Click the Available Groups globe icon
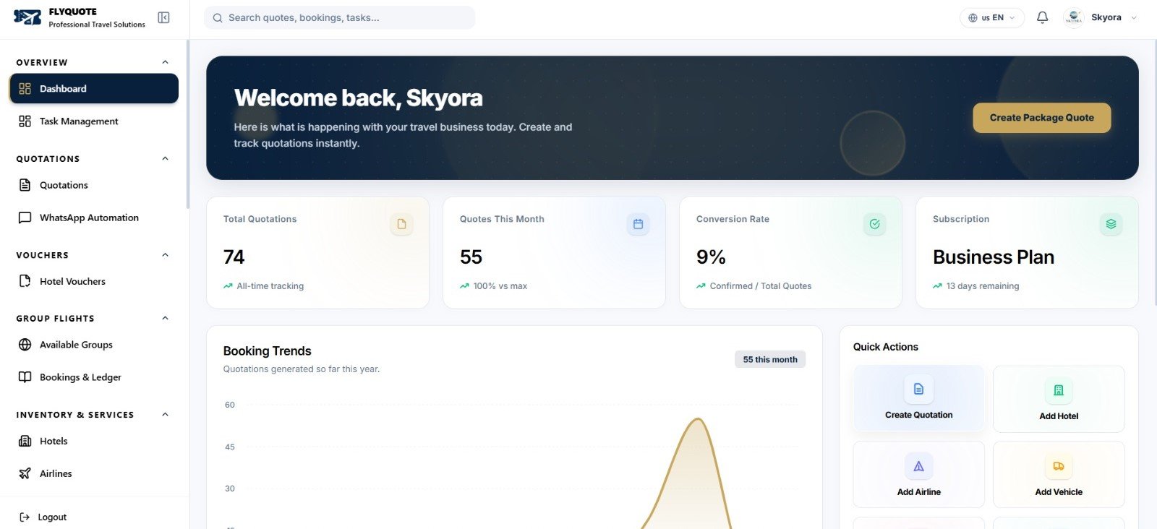 25,345
